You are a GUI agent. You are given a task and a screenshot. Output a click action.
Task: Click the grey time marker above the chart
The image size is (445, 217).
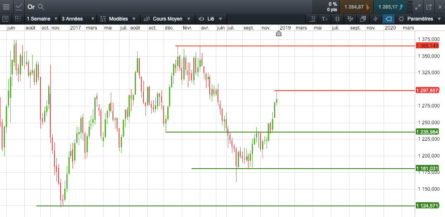[279, 33]
